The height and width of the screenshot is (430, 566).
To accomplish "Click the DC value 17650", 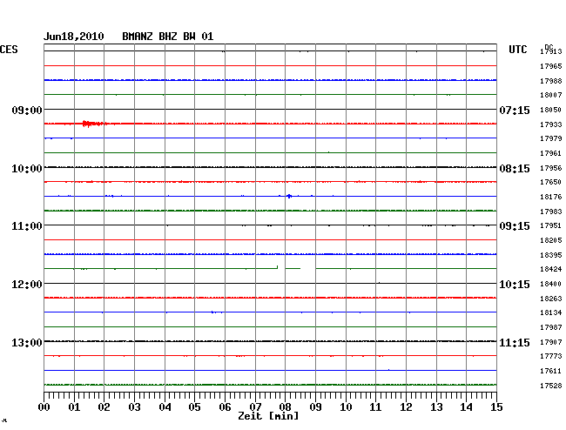I will point(551,183).
